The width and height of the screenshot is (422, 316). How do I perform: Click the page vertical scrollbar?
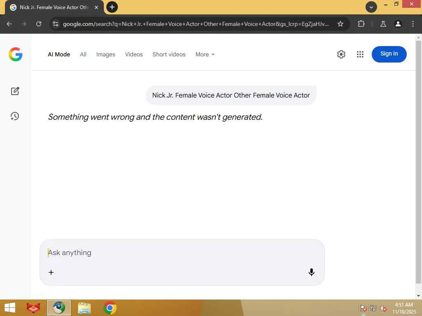tap(418, 162)
